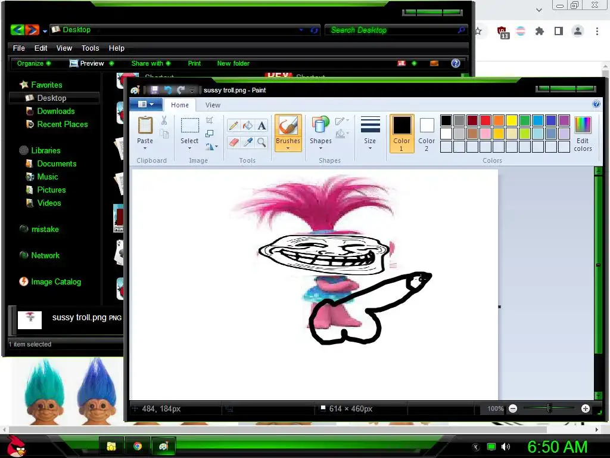The image size is (610, 458).
Task: Open the Explorer Edit menu
Action: (41, 48)
